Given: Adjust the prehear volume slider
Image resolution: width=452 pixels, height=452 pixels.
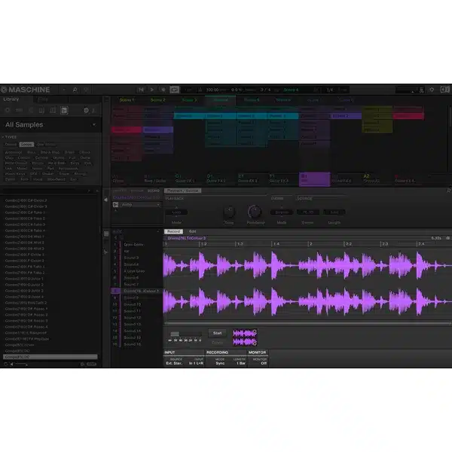Looking at the screenshot, I should pos(22,365).
